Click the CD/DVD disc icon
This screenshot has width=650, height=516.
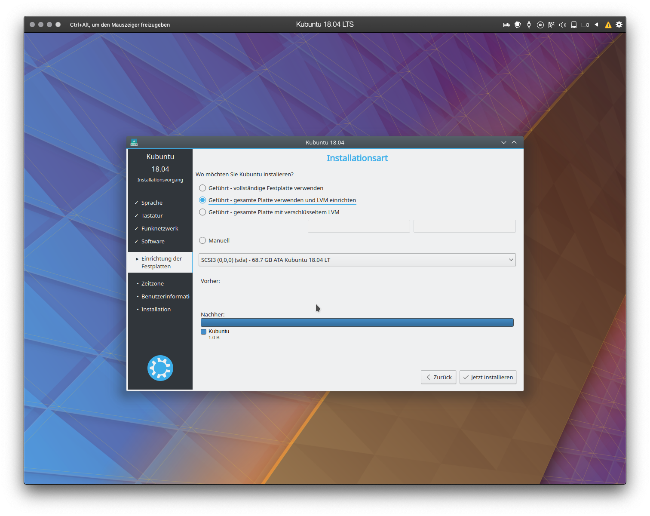[x=540, y=25]
